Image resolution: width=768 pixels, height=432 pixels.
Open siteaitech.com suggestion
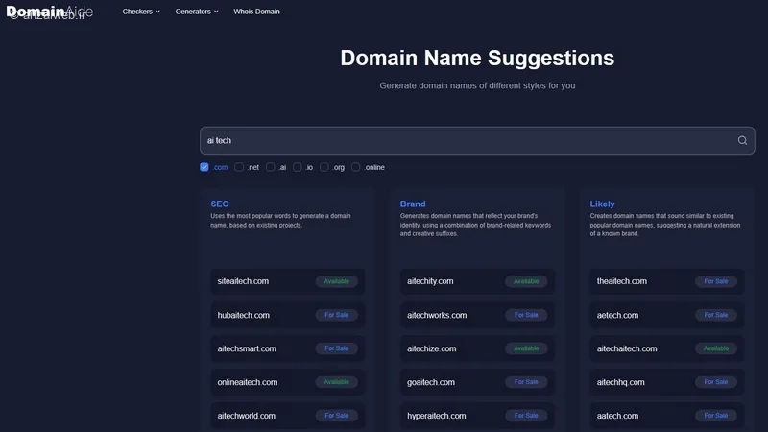[x=243, y=281]
